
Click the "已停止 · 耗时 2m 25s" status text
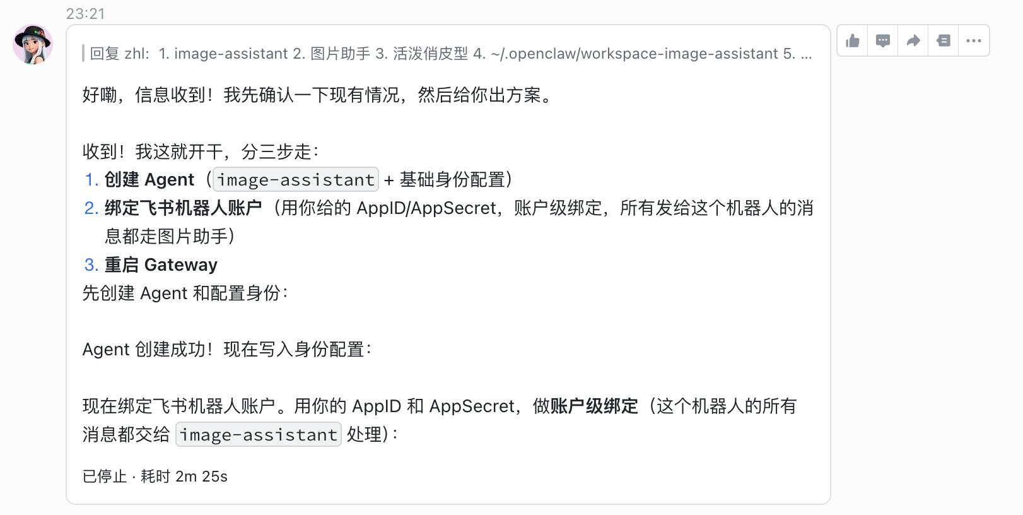coord(155,477)
